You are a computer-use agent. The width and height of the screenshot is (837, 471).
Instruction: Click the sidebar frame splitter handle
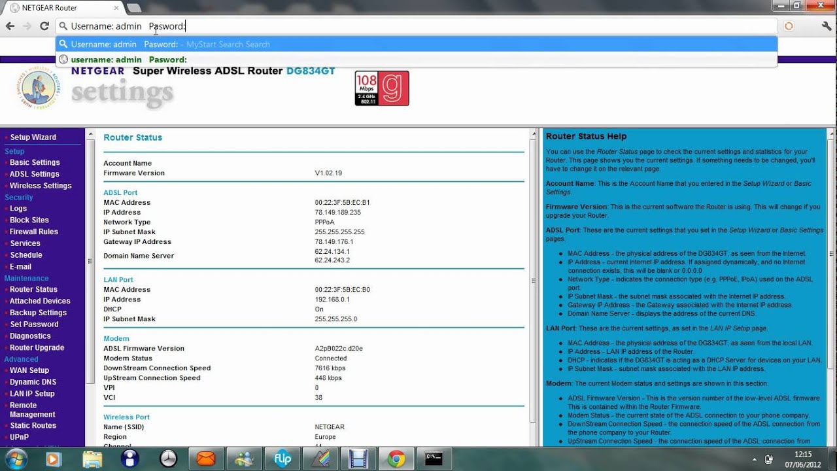point(90,262)
